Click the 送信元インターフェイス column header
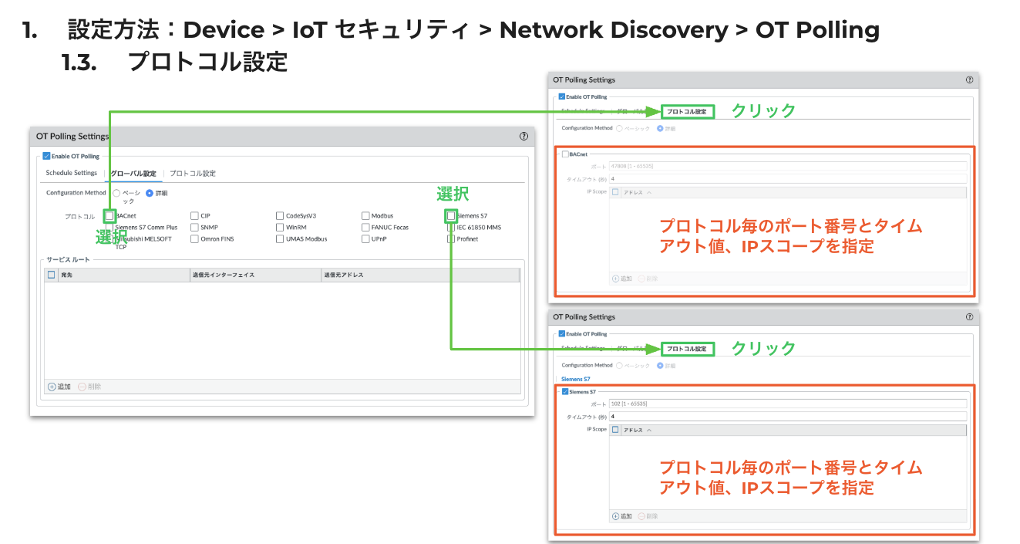The image size is (1020, 544). click(255, 275)
